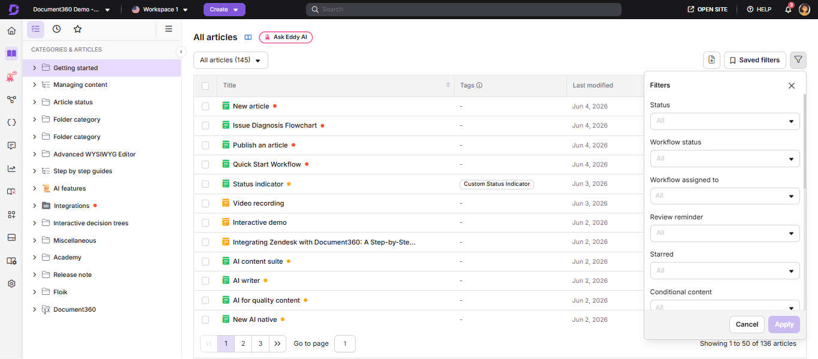
Task: Open the Eddy AI octopus sidebar icon
Action: [11, 77]
